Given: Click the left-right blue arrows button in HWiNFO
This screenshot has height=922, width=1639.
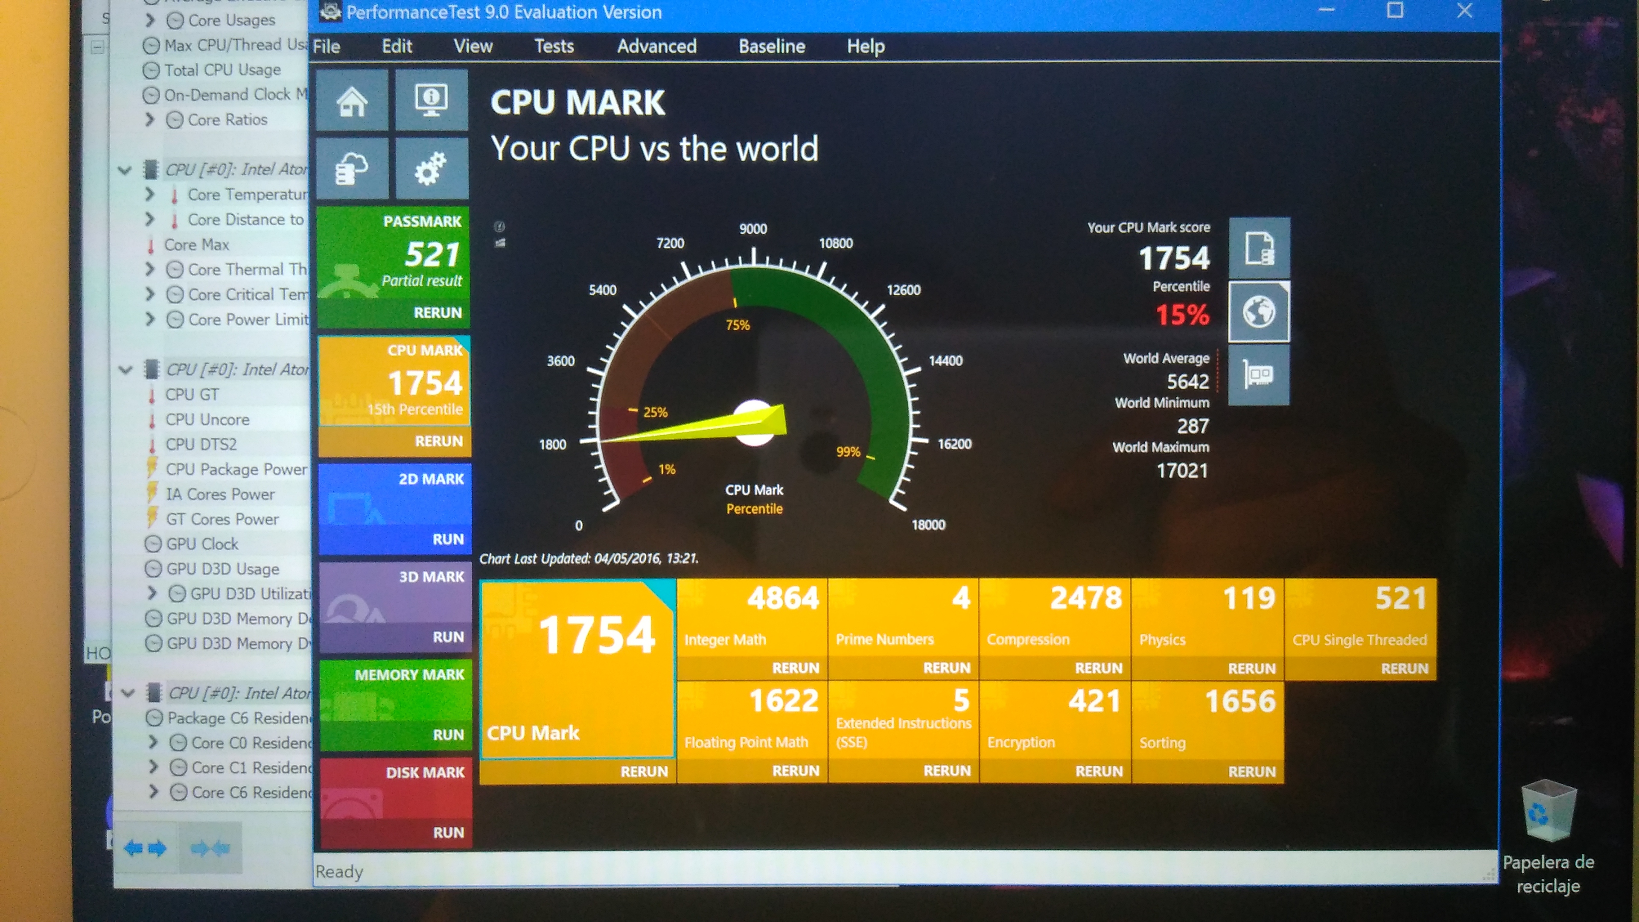Looking at the screenshot, I should pos(145,848).
